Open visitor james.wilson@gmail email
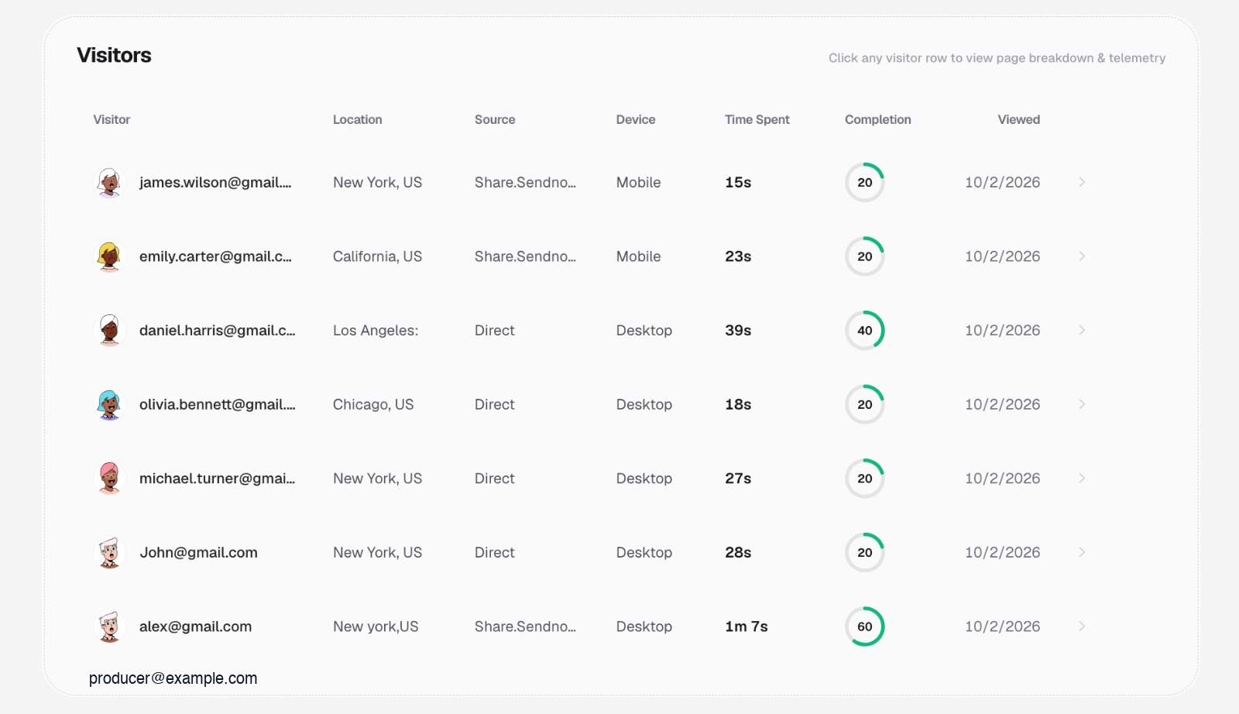 (x=215, y=183)
